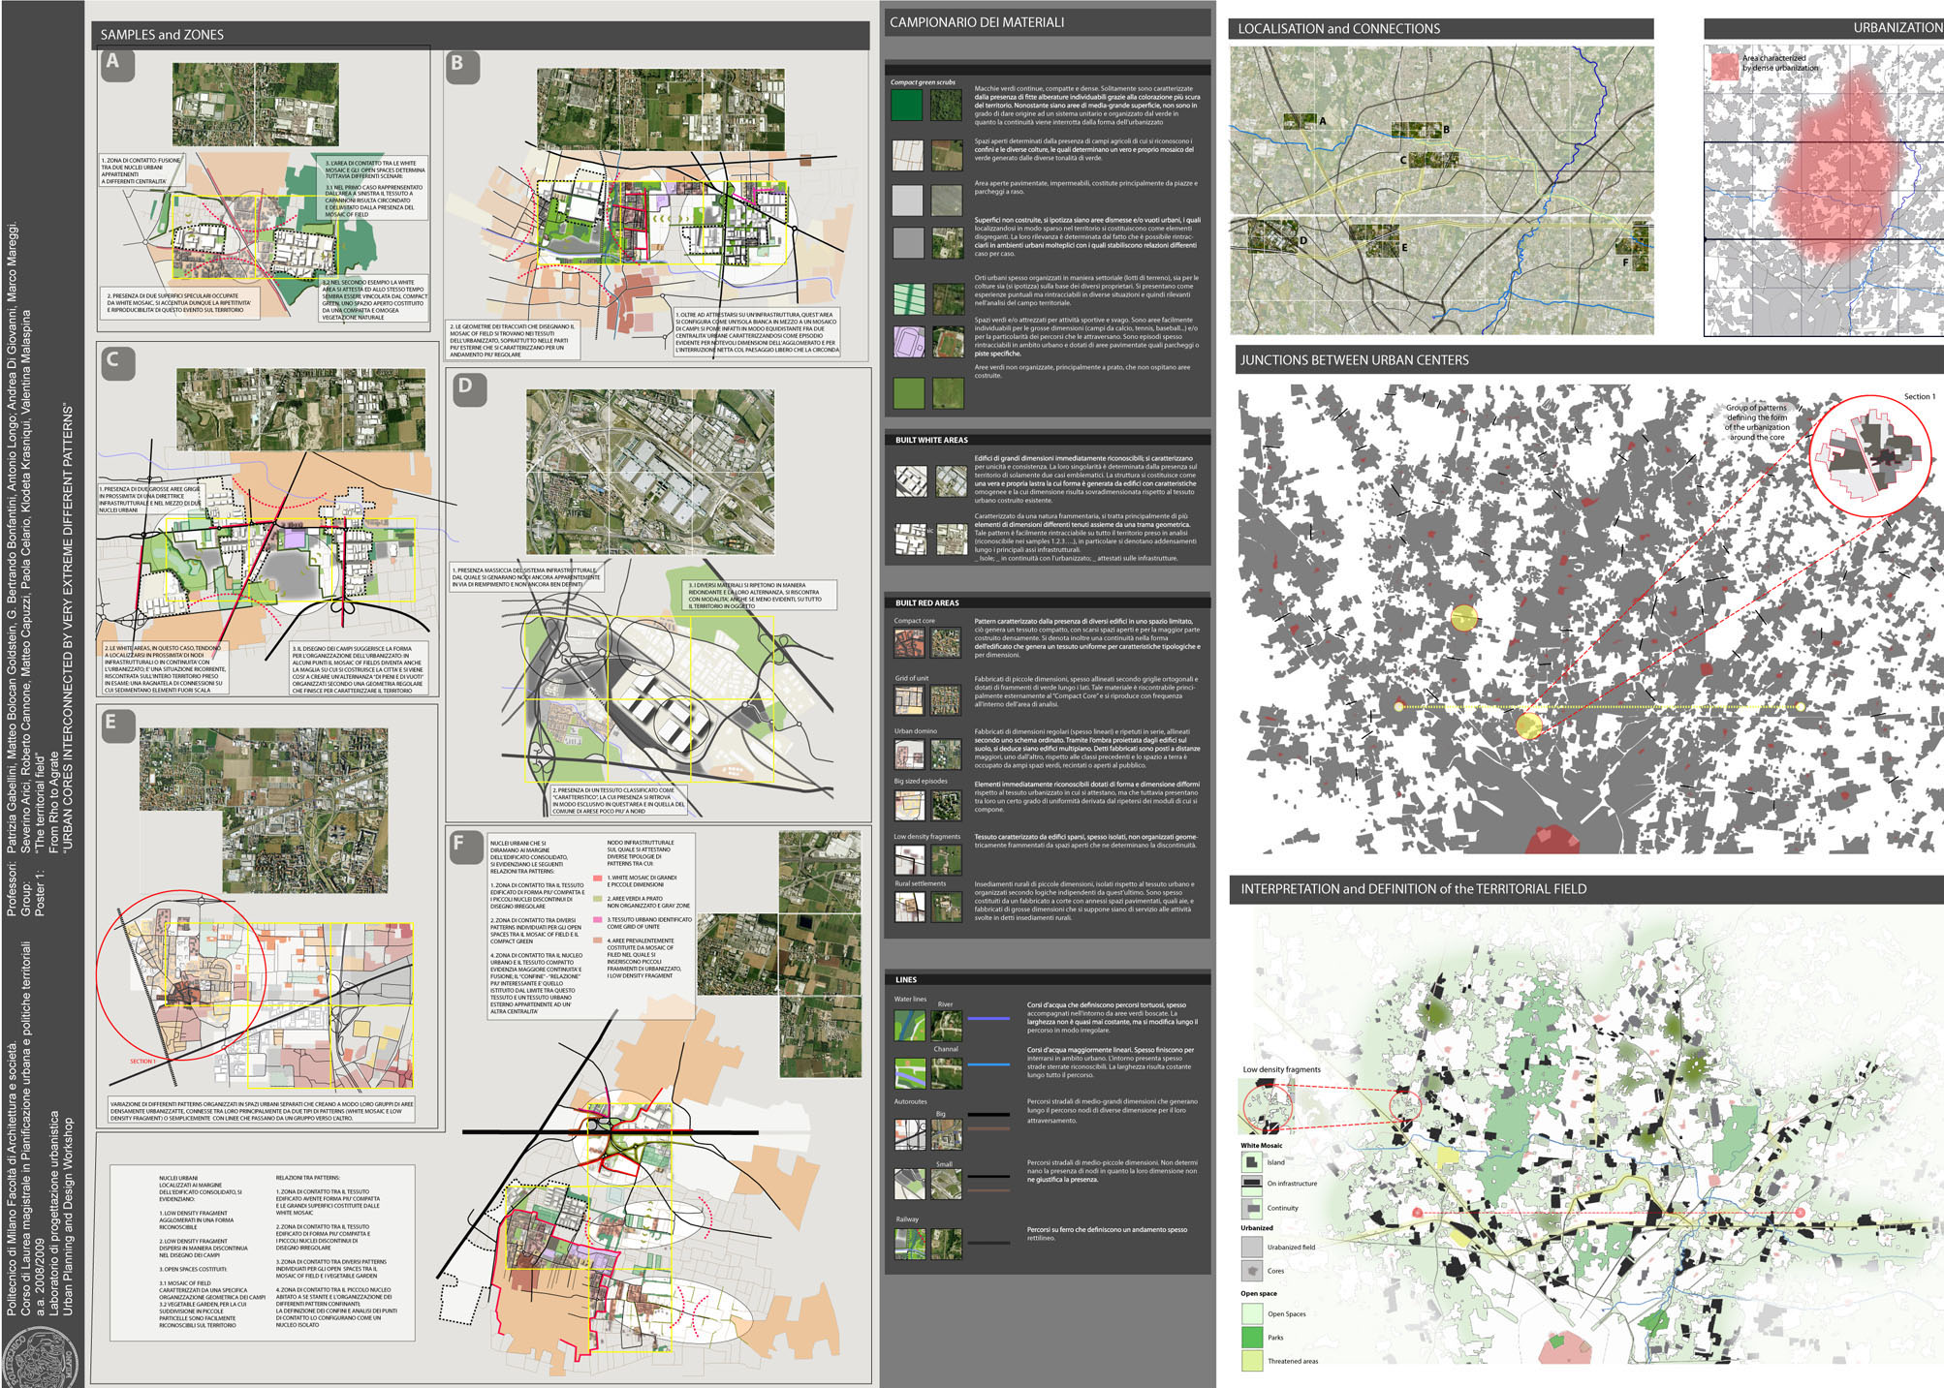Screen dimensions: 1944x1388
Task: Click the LINES subheading
Action: click(906, 979)
